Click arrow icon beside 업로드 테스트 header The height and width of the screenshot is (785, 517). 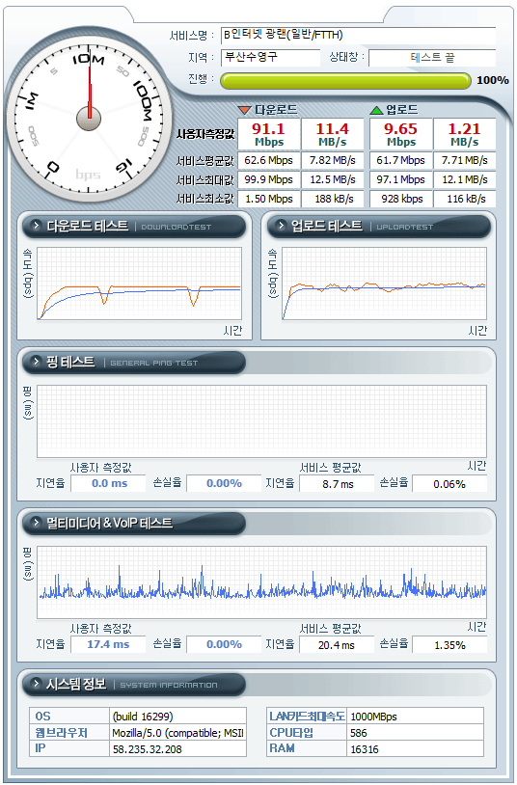(x=281, y=226)
